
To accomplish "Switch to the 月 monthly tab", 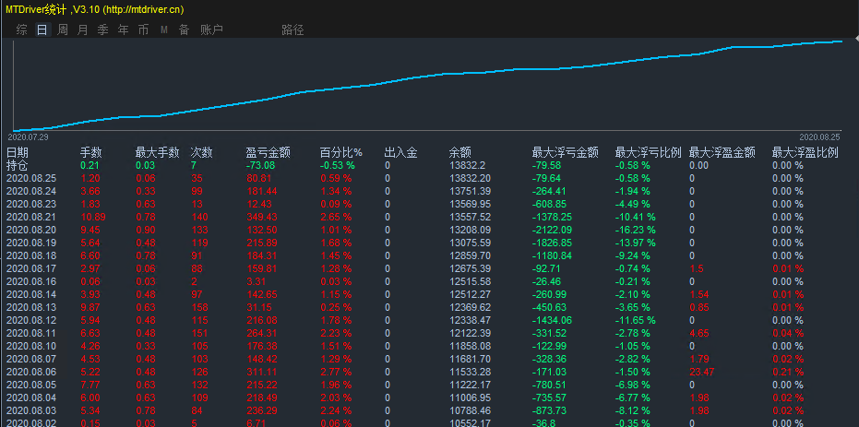I will 83,30.
